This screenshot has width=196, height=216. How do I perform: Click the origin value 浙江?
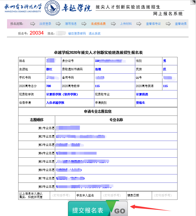coord(49,69)
